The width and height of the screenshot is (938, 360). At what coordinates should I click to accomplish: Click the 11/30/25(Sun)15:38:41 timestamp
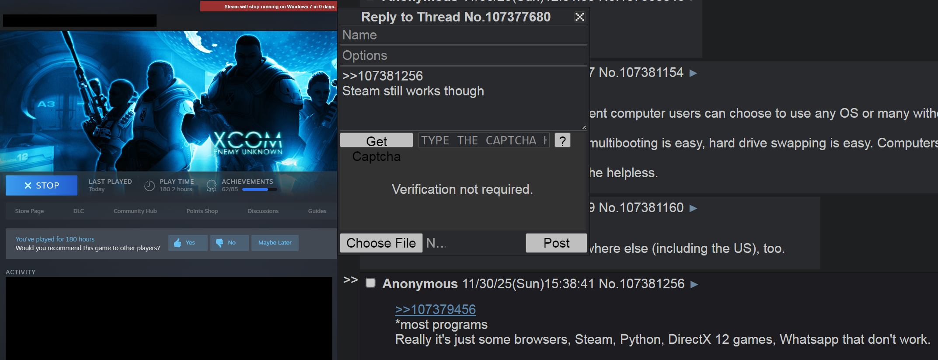coord(528,284)
